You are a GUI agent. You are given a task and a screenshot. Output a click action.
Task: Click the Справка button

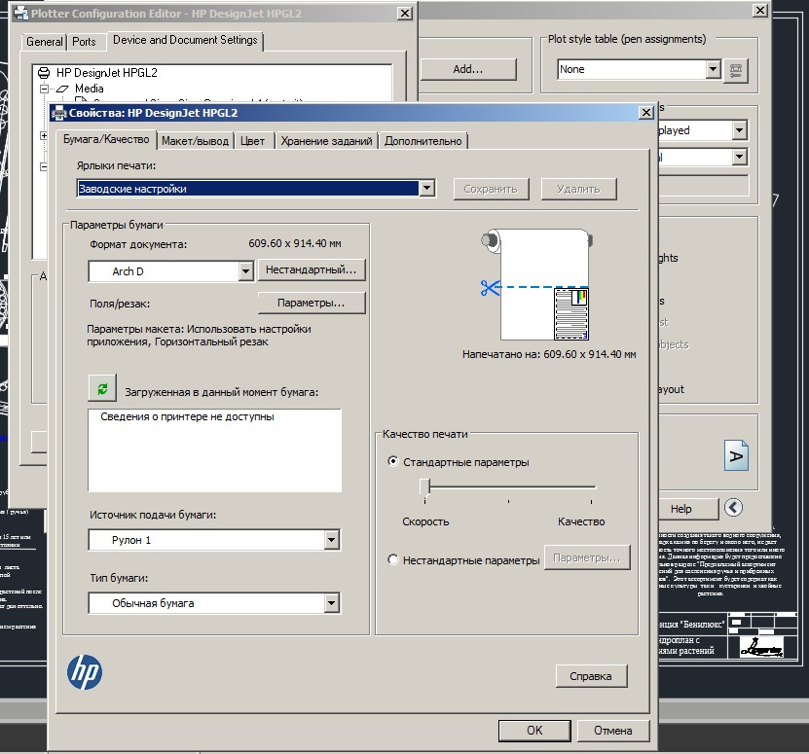click(x=591, y=675)
